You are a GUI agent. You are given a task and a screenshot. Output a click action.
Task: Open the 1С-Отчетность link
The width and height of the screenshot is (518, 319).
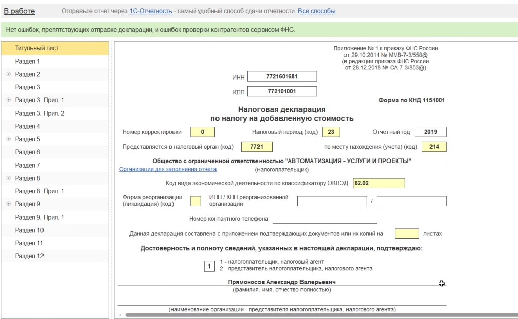(151, 11)
